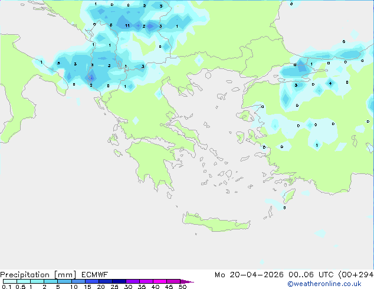This screenshot has height=289, width=374.
Task: Select the legend swatch between 10 and 15
Action: (x=78, y=281)
